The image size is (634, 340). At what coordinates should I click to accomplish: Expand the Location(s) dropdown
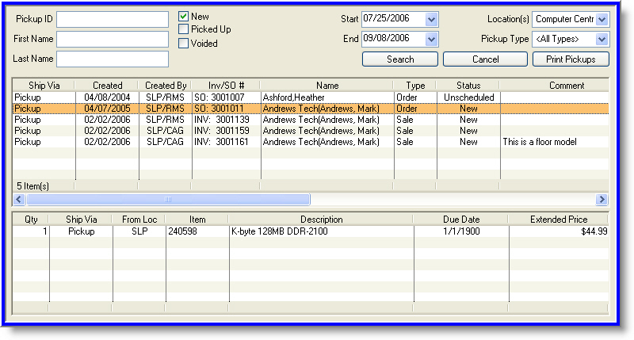click(x=602, y=19)
